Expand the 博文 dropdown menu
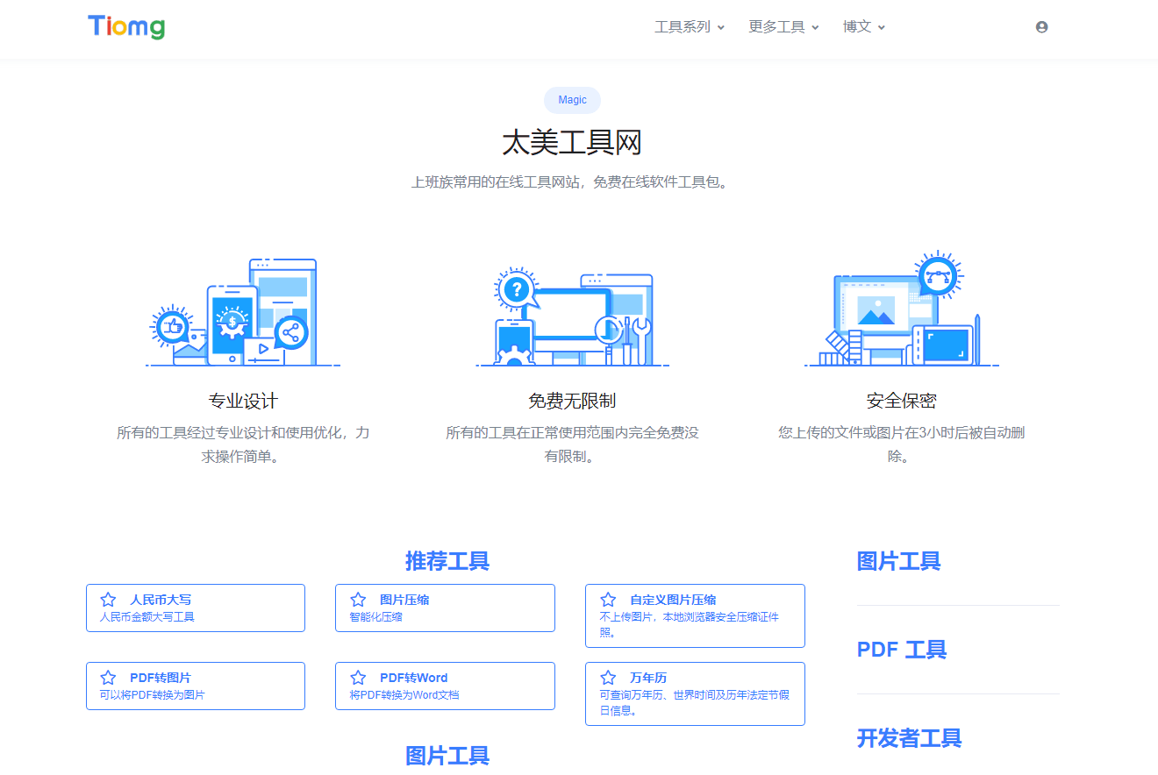1158x775 pixels. 864,27
